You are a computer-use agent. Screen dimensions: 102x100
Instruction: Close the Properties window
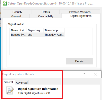pos(98,4)
